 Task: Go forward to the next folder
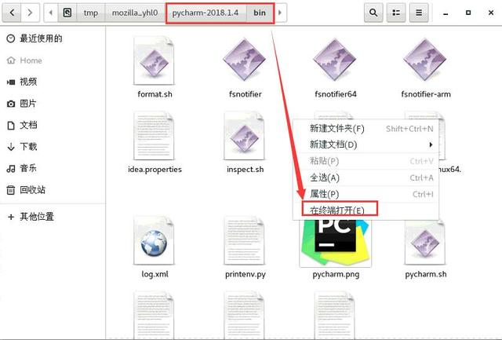30,13
